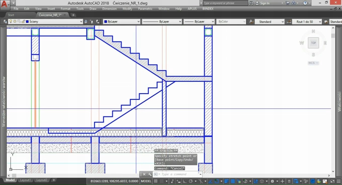The image size is (342, 185).
Task: Open the Modify menu
Action: (127, 9)
